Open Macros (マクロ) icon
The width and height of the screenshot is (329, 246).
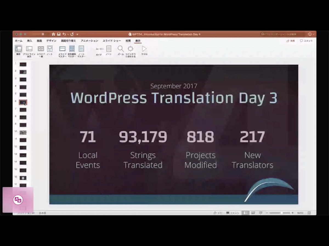144,49
